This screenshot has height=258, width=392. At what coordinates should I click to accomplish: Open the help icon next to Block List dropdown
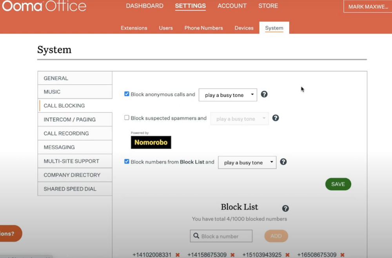click(283, 162)
